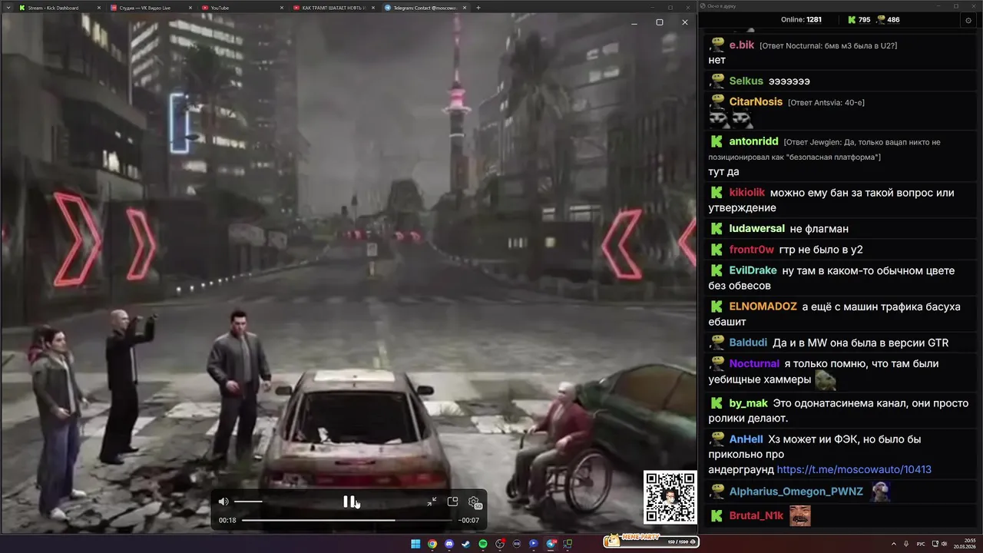This screenshot has height=553, width=983.
Task: Click AnHell username in chat
Action: click(746, 439)
